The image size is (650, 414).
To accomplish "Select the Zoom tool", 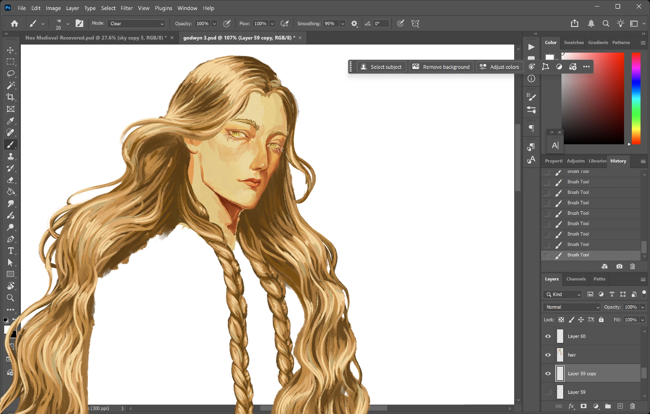I will pyautogui.click(x=11, y=298).
